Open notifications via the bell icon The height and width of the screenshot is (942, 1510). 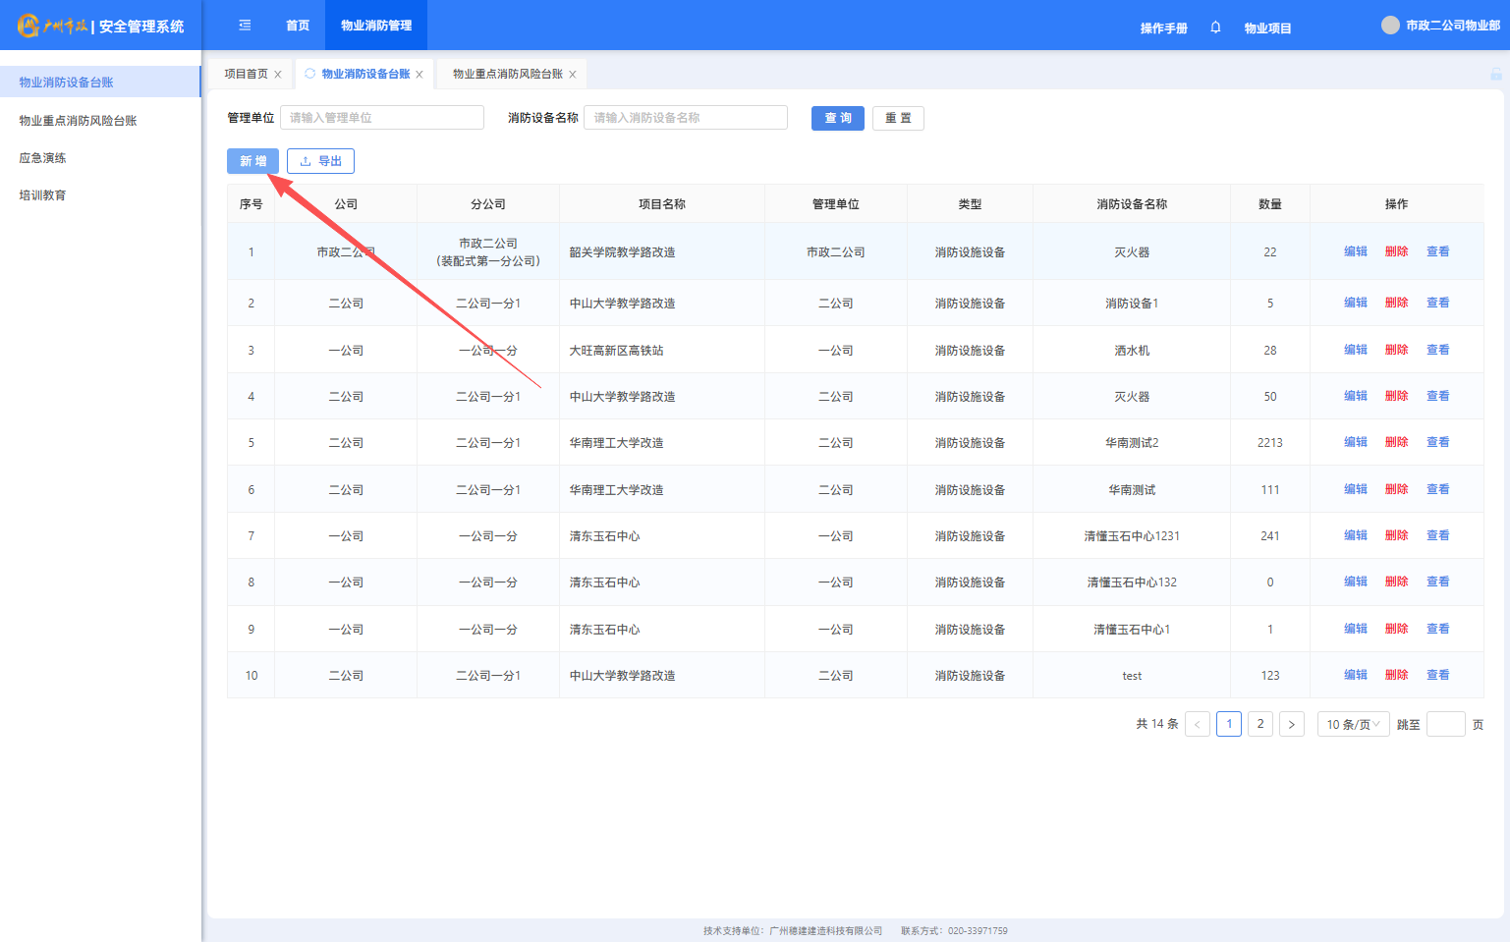click(x=1215, y=28)
